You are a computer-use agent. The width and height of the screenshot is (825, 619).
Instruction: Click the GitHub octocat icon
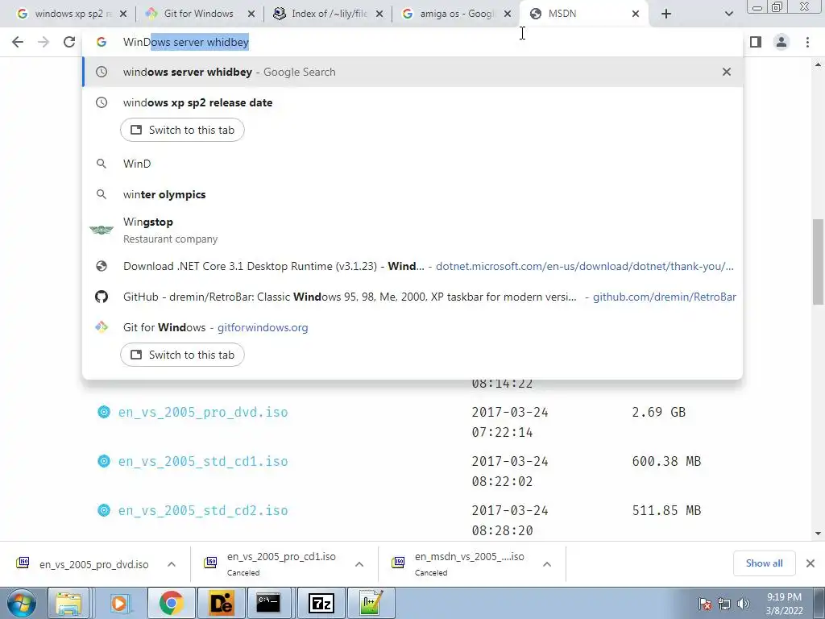point(101,297)
